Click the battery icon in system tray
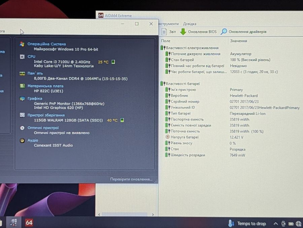The image size is (303, 228). point(291,224)
